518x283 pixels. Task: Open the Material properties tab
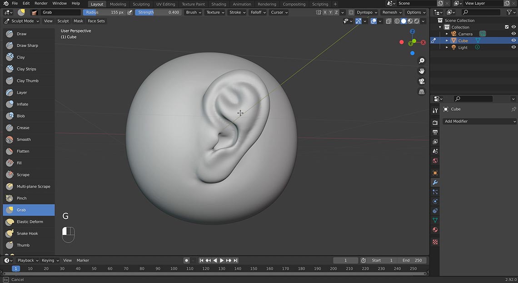click(435, 229)
